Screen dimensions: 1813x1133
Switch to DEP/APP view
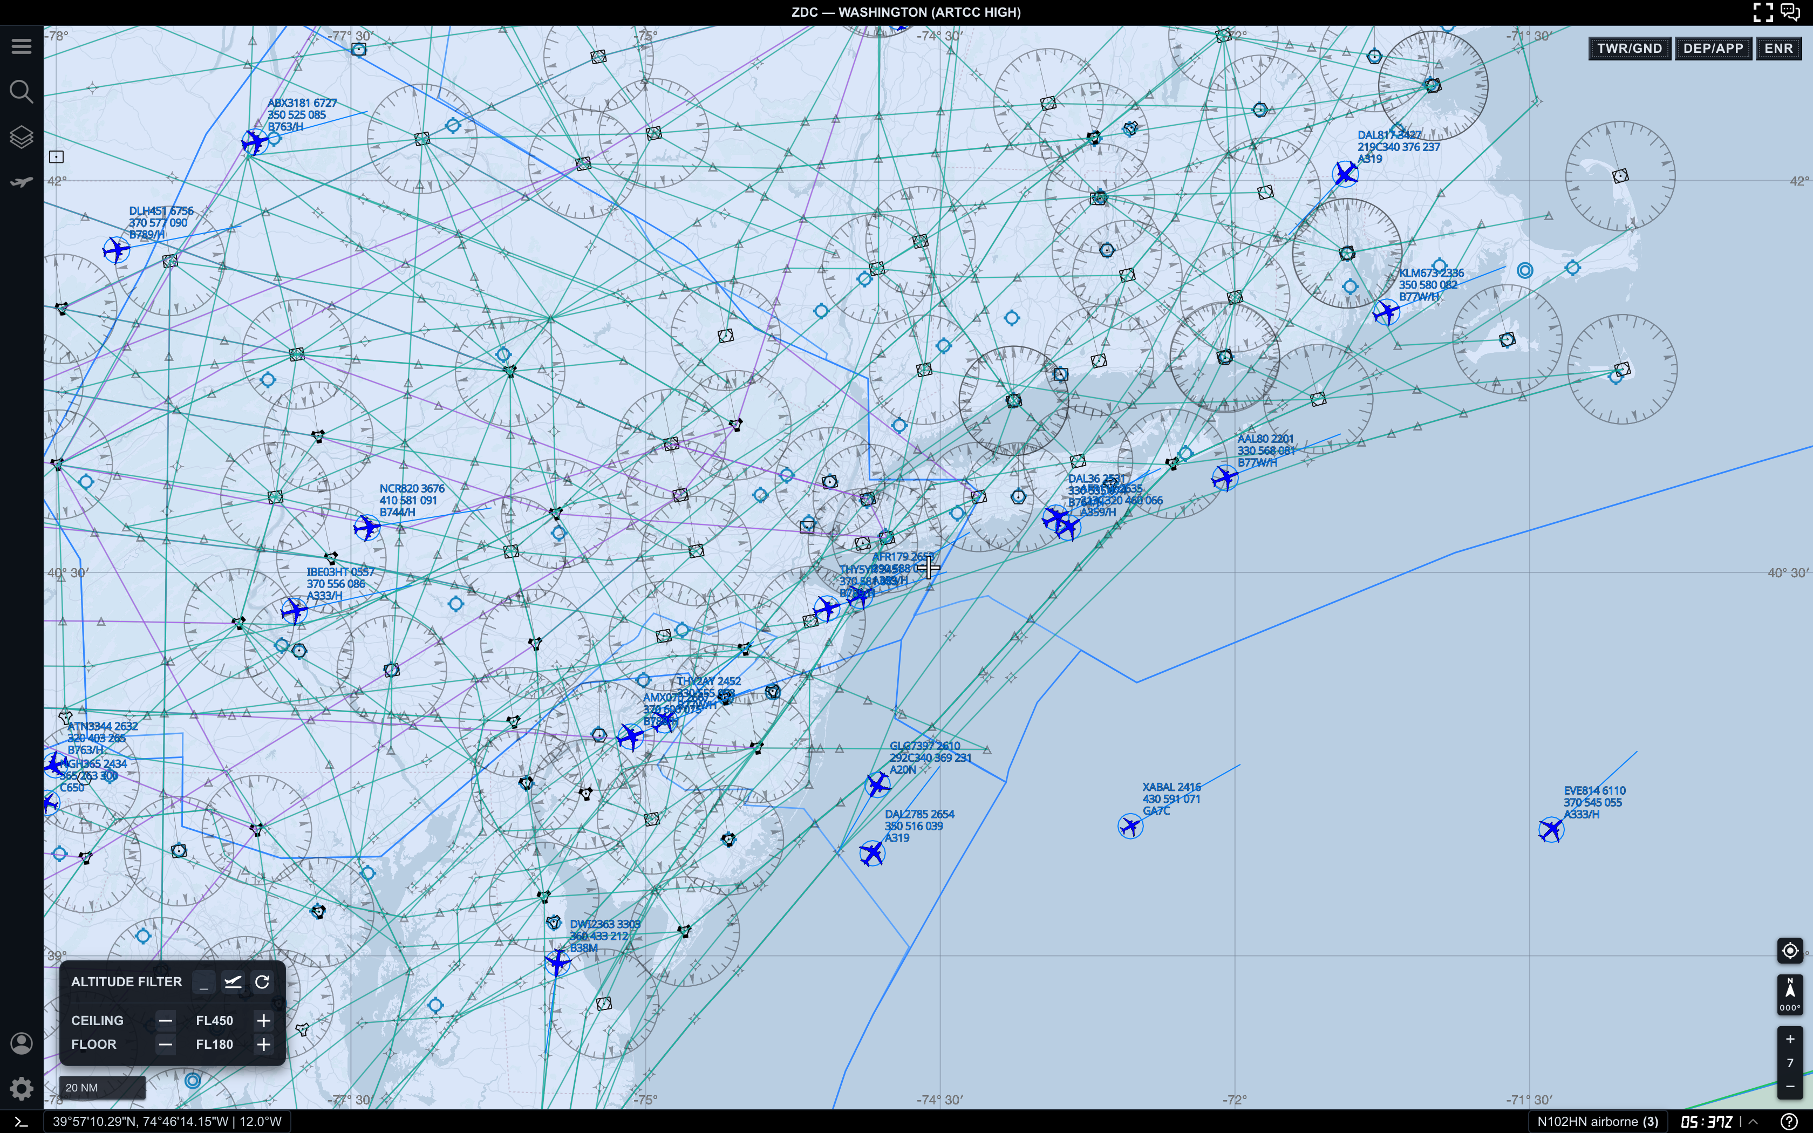(1713, 49)
